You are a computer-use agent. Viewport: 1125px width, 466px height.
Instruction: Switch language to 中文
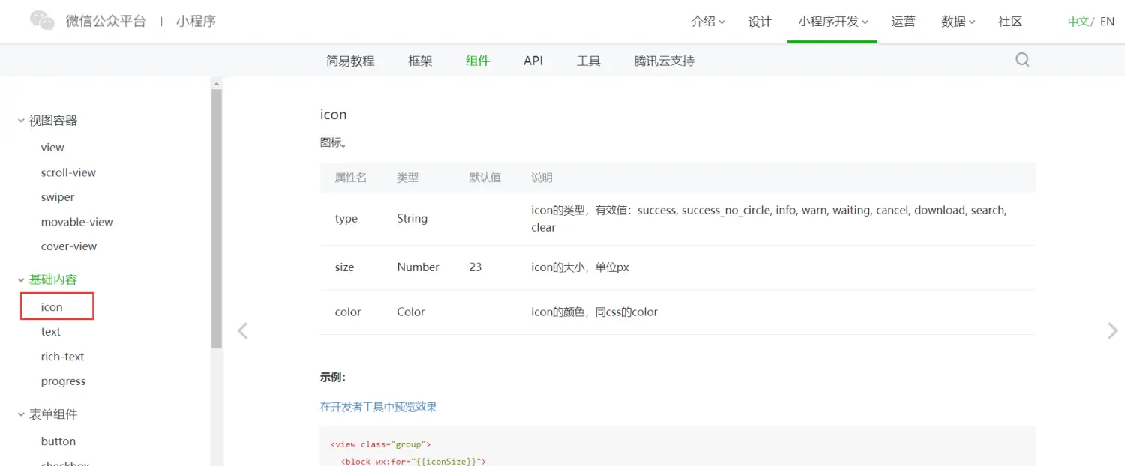[x=1078, y=22]
